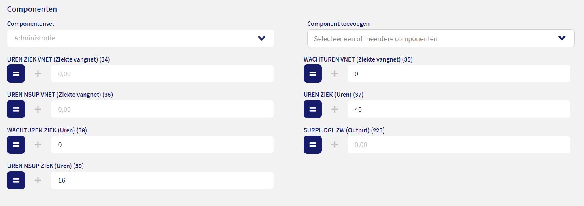The image size is (584, 206).
Task: Click plus icon for SURPL.DGL ZW (223)
Action: pos(335,144)
